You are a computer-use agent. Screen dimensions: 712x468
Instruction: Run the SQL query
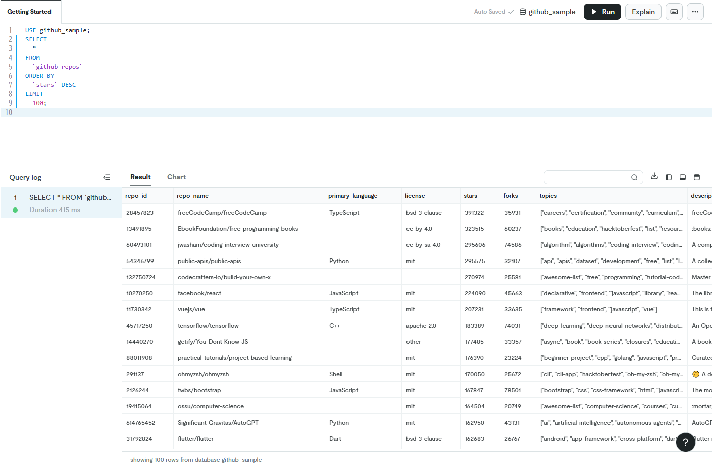602,11
